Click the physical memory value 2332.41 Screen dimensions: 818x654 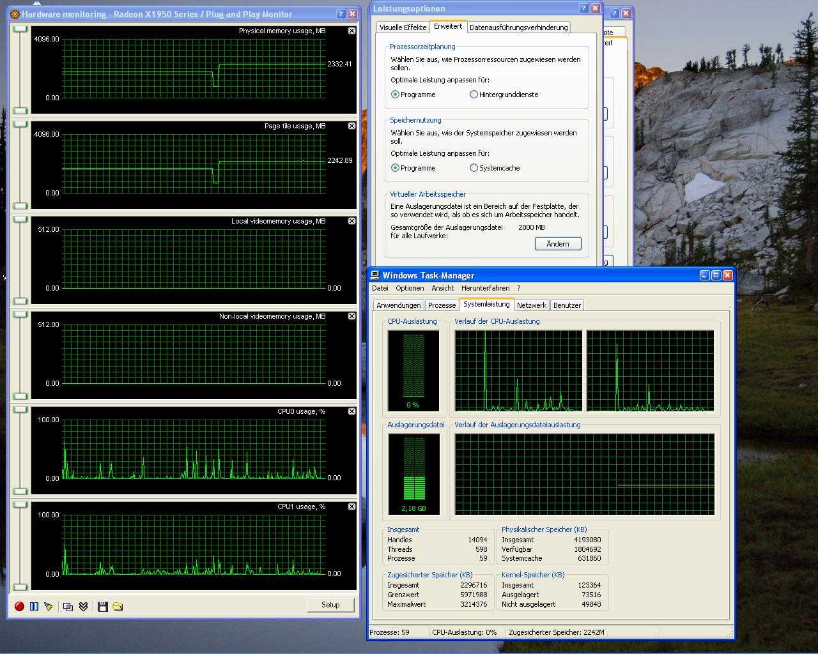pos(339,64)
